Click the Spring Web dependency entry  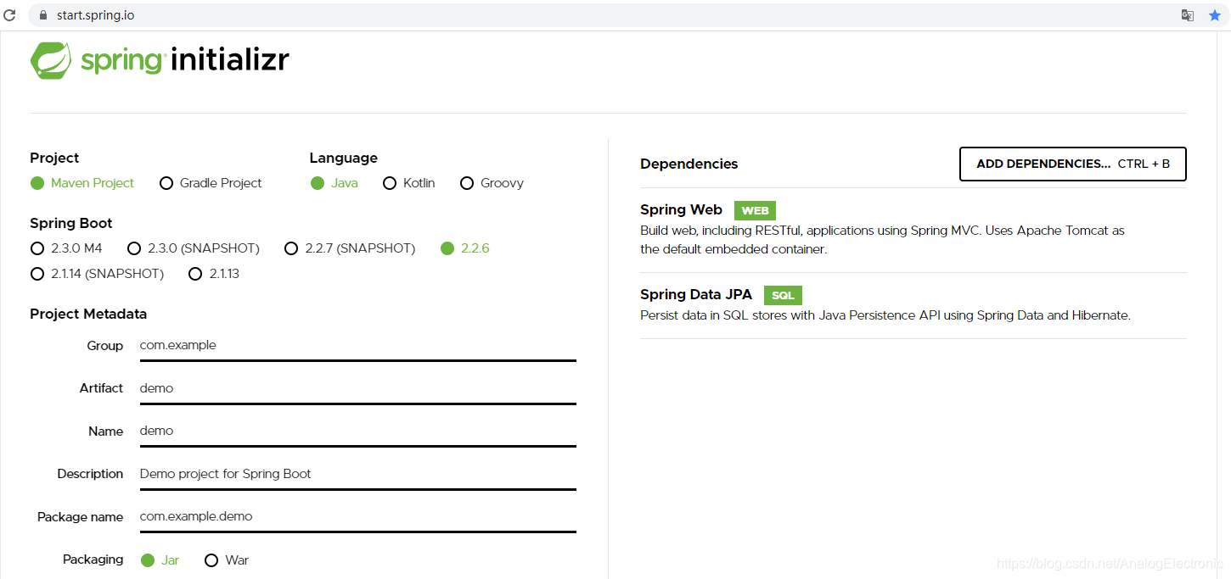(x=913, y=230)
